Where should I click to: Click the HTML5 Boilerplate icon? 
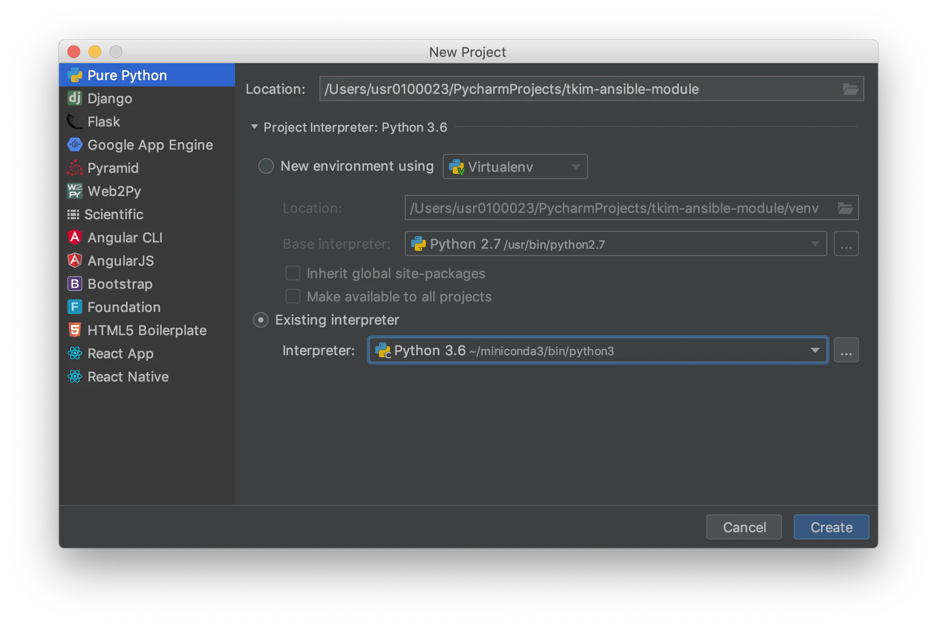coord(75,330)
